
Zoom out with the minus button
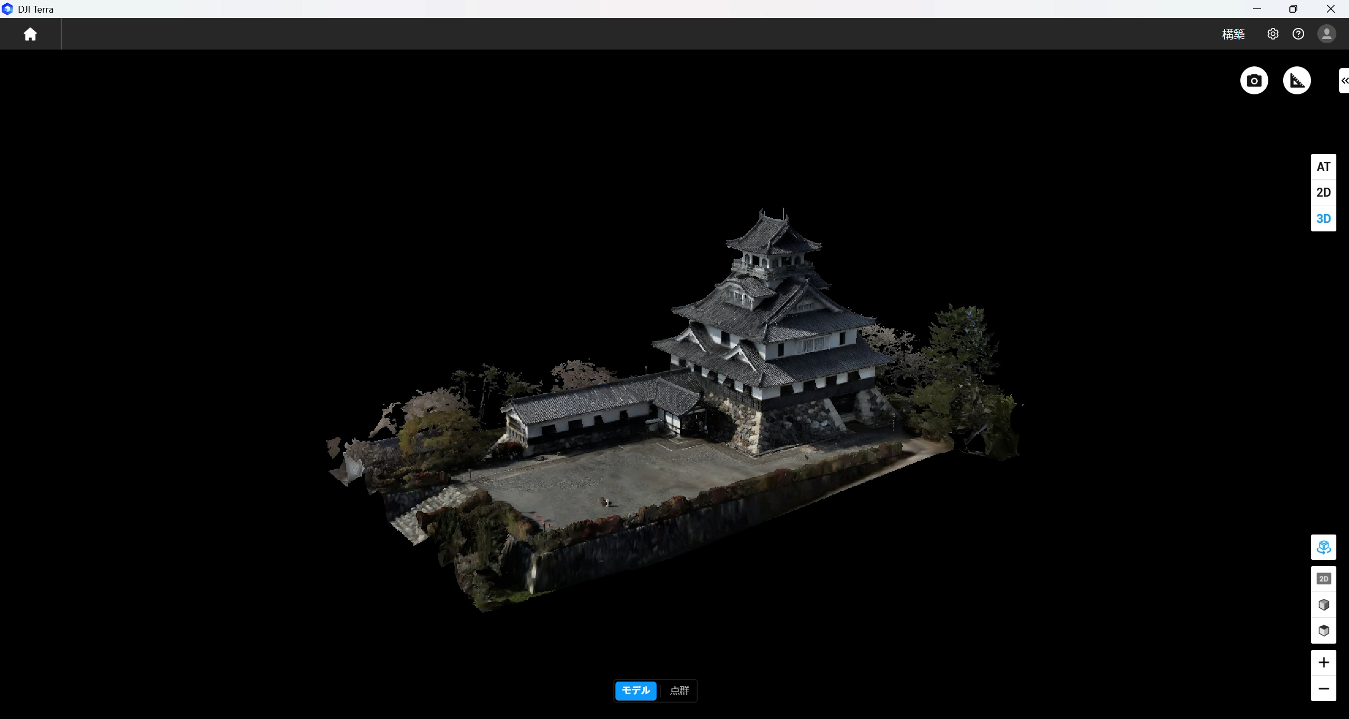pyautogui.click(x=1323, y=688)
